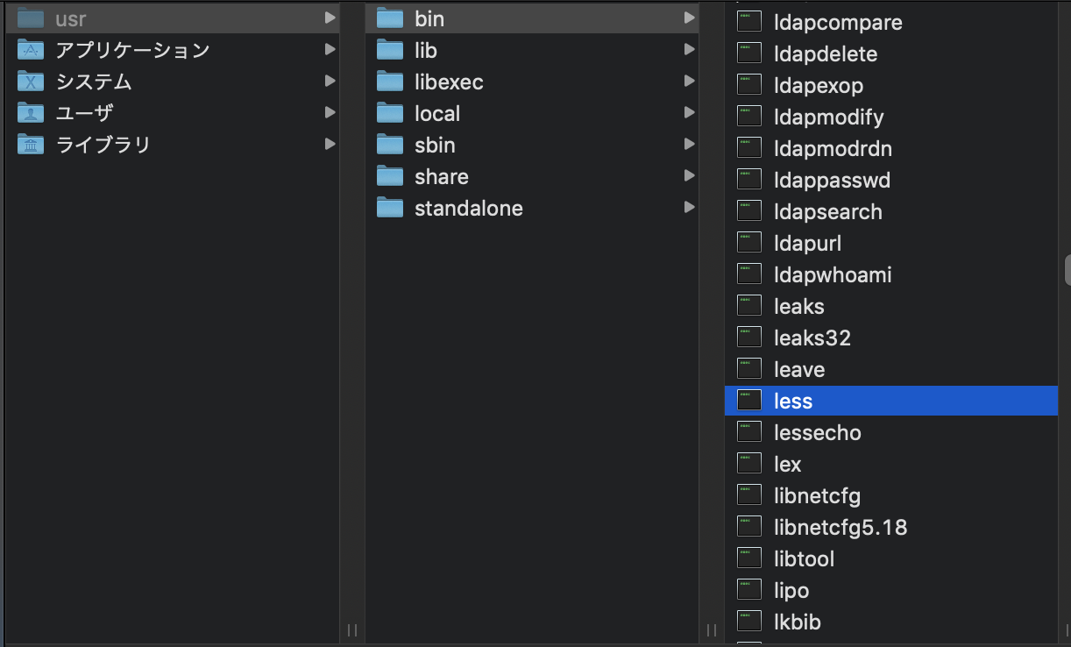
Task: Click the highlighted less file
Action: (x=793, y=402)
